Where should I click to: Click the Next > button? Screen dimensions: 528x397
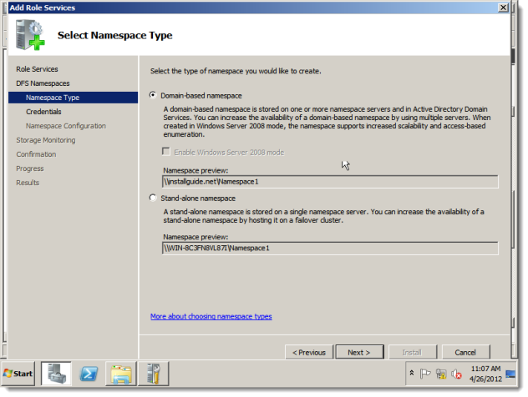point(359,352)
